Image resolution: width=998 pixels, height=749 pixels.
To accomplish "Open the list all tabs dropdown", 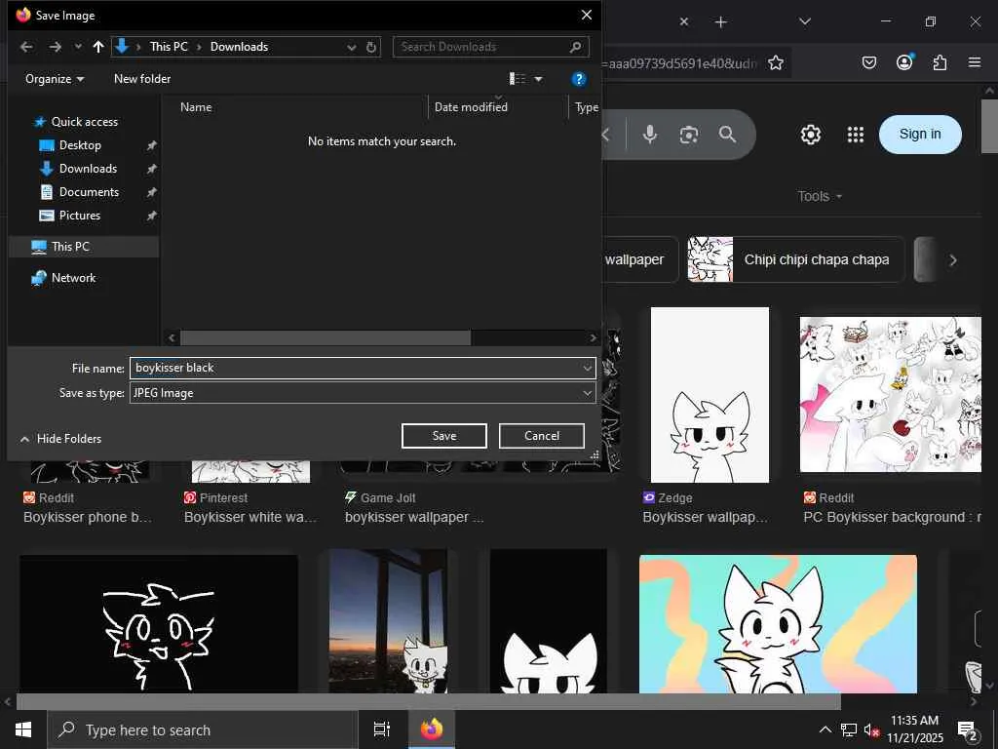I will click(804, 21).
